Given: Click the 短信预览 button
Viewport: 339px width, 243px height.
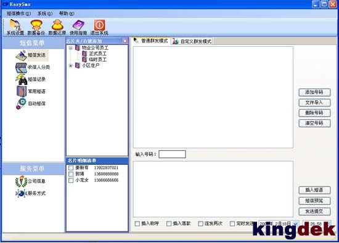Looking at the screenshot, I should (x=314, y=201).
